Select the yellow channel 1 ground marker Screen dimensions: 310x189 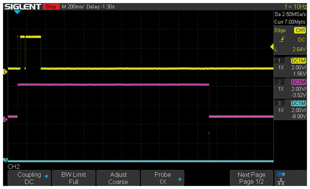5,72
